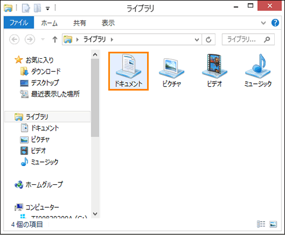The height and width of the screenshot is (235, 285).
Task: Open the ホーム ribbon tab
Action: point(50,23)
